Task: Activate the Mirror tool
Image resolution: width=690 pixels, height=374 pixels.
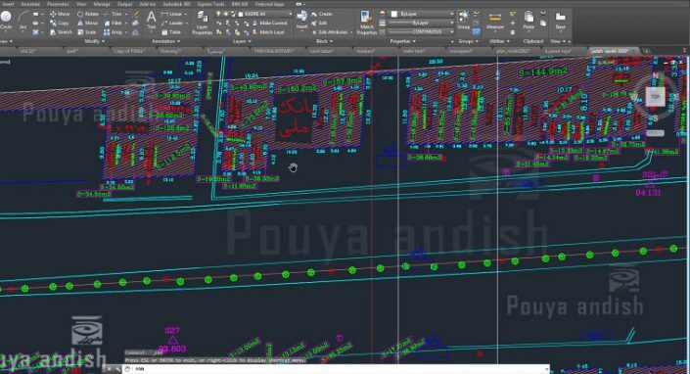Action: [88, 23]
